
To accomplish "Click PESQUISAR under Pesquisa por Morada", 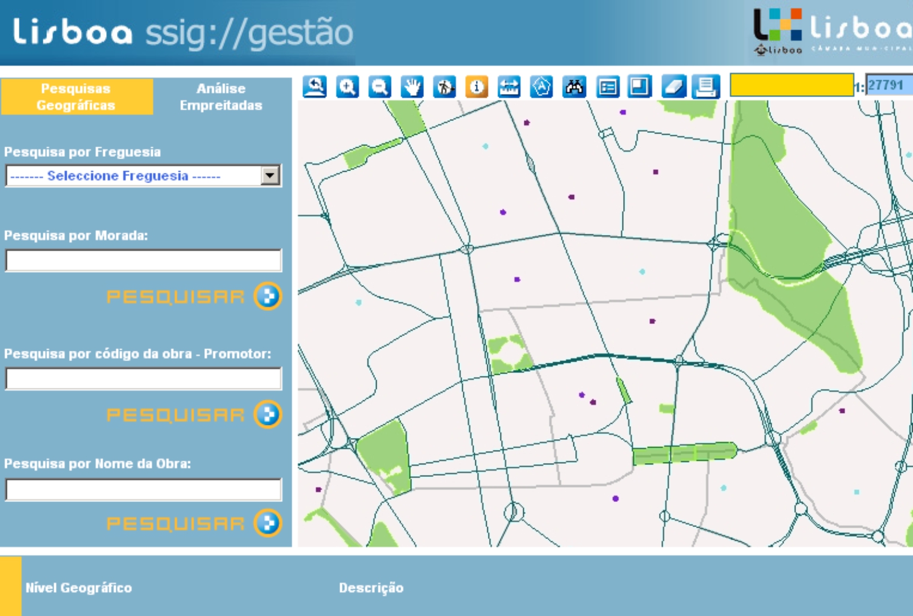I will 194,296.
